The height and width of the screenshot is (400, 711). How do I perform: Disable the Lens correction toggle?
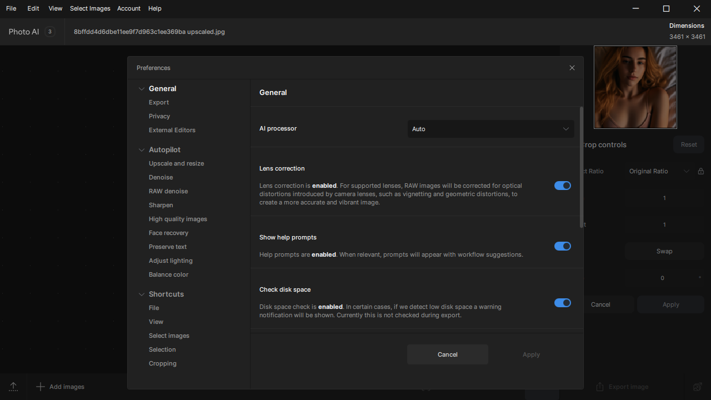(563, 186)
